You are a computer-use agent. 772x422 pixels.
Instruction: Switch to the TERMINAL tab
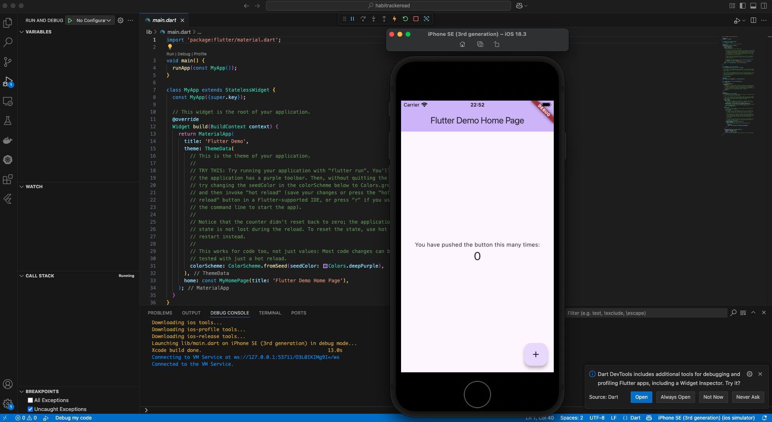(270, 313)
